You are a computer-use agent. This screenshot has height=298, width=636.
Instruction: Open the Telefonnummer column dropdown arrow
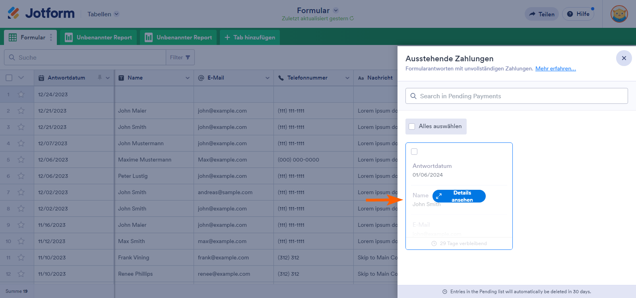(x=347, y=78)
